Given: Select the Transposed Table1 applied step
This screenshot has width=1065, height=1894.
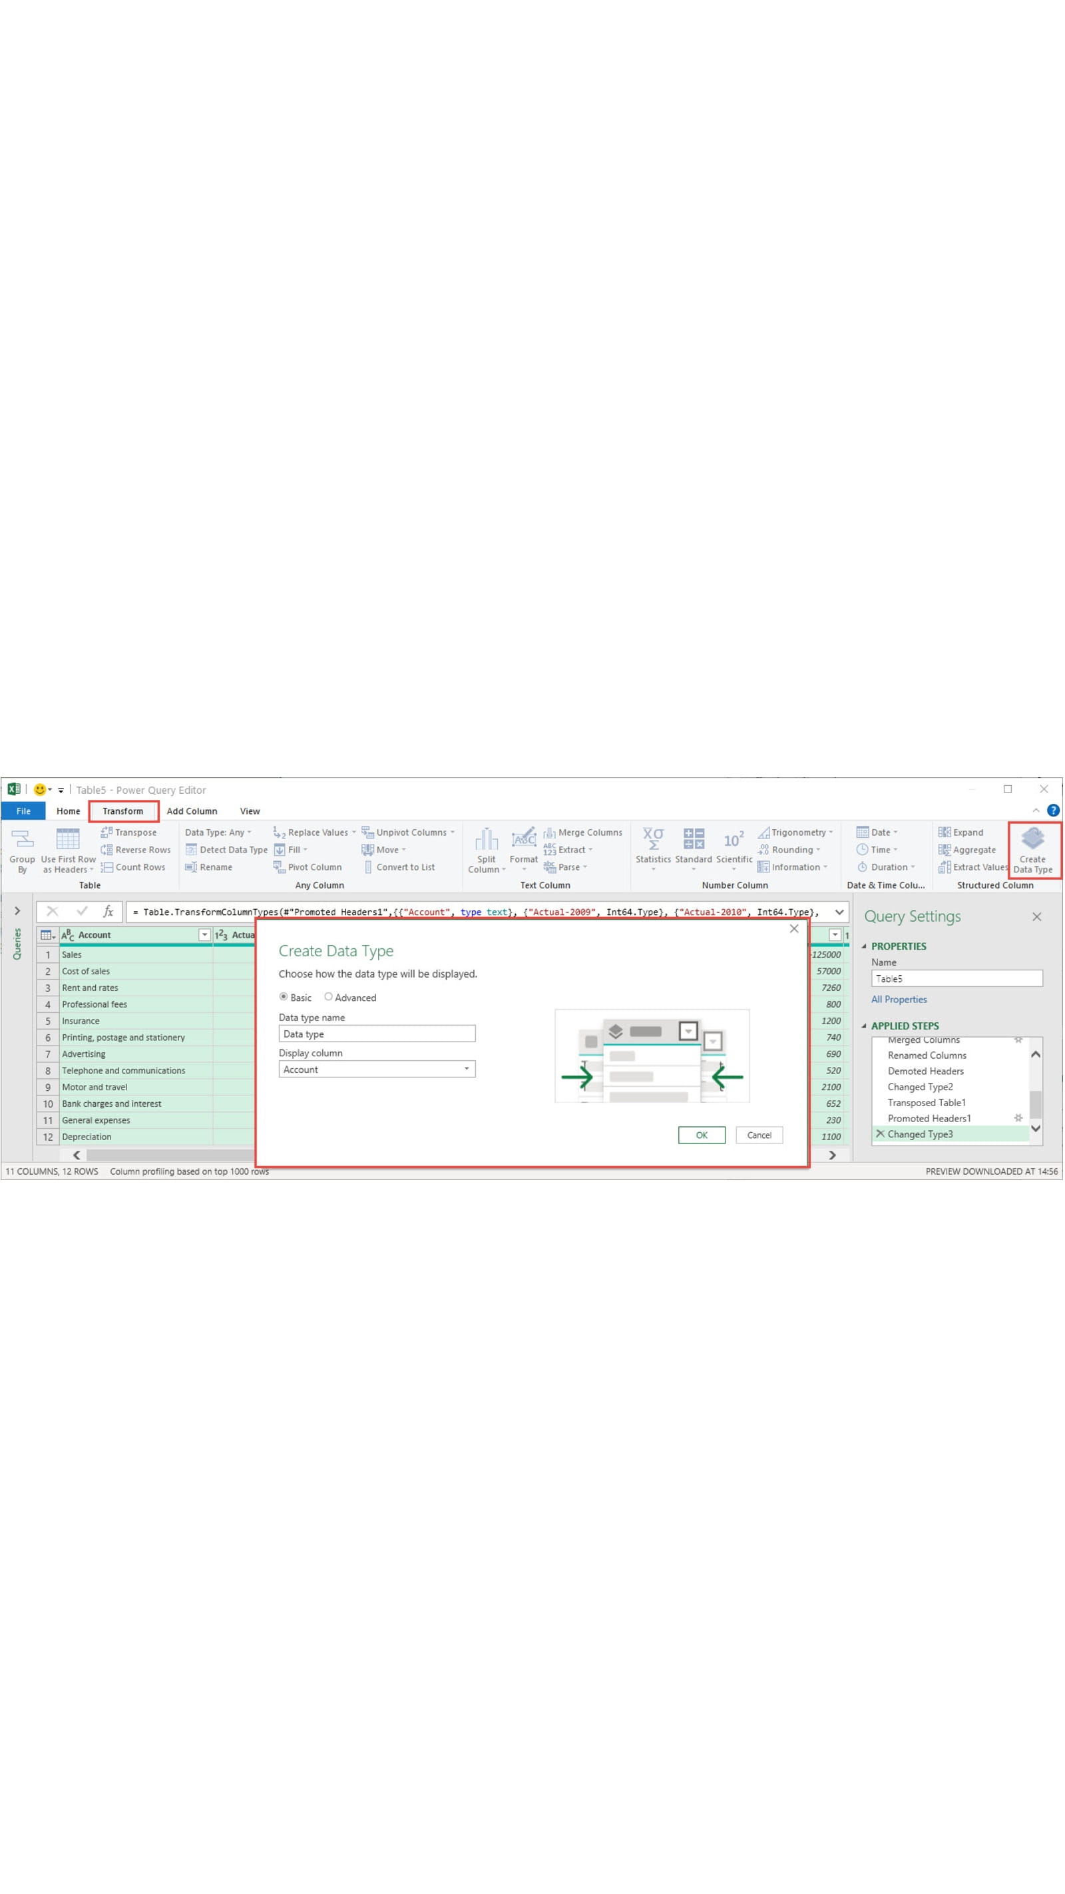Looking at the screenshot, I should point(926,1103).
